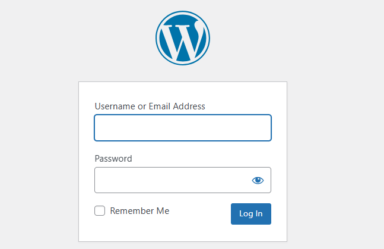Click the blue Log In button
The image size is (384, 249).
coord(250,214)
